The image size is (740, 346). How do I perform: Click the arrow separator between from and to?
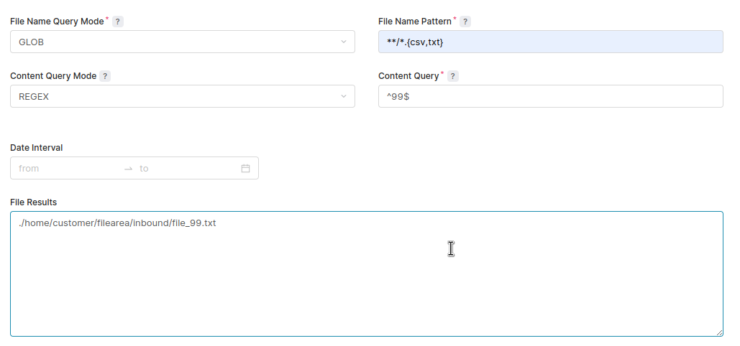pos(128,169)
